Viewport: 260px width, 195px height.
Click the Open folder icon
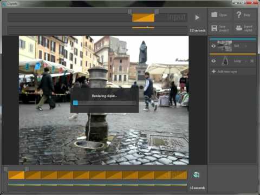point(214,15)
